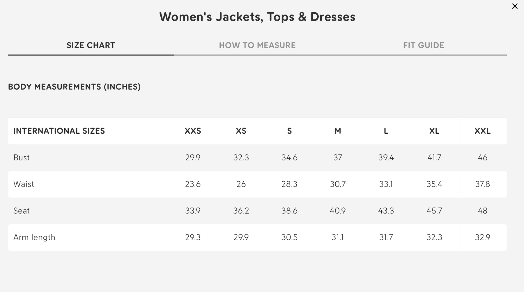Click the XXL size column header
The width and height of the screenshot is (524, 292).
coord(482,131)
